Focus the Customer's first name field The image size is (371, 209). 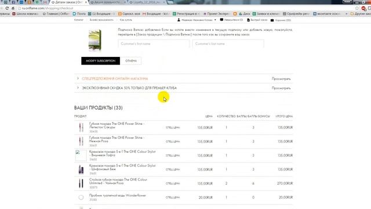[154, 44]
